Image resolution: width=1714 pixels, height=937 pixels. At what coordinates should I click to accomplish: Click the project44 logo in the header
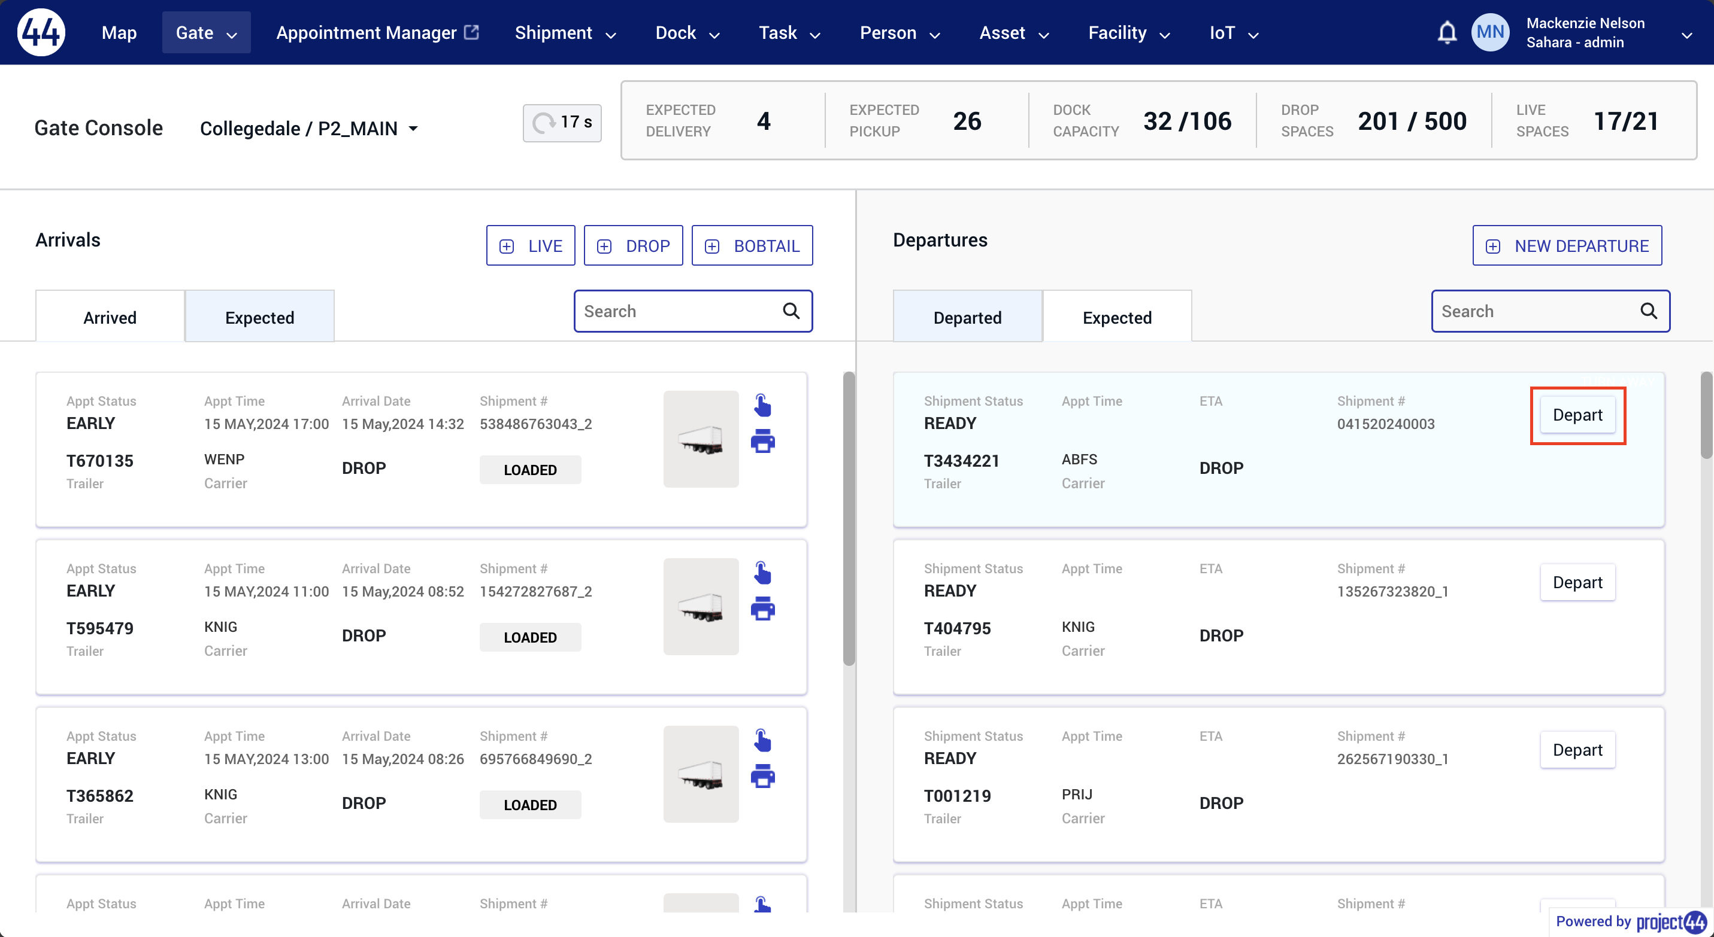pyautogui.click(x=41, y=32)
